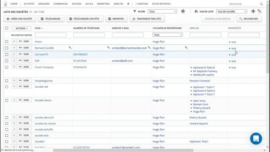Expand the row actions arrow for societe demo33
The image size is (270, 152).
(x=14, y=117)
